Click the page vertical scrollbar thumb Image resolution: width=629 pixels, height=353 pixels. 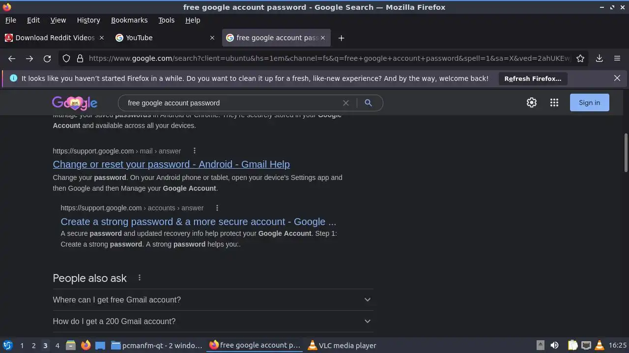pyautogui.click(x=626, y=152)
